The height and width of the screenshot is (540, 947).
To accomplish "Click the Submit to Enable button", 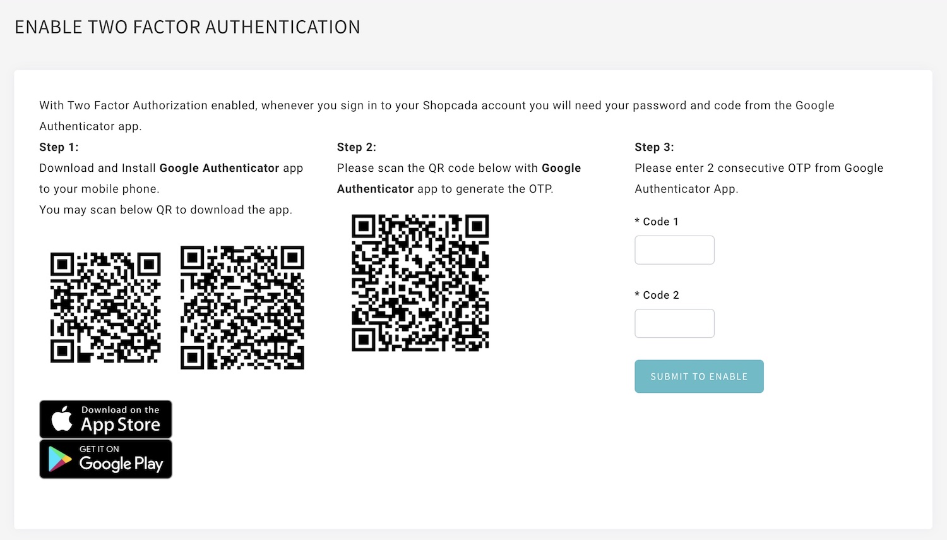I will pyautogui.click(x=699, y=376).
